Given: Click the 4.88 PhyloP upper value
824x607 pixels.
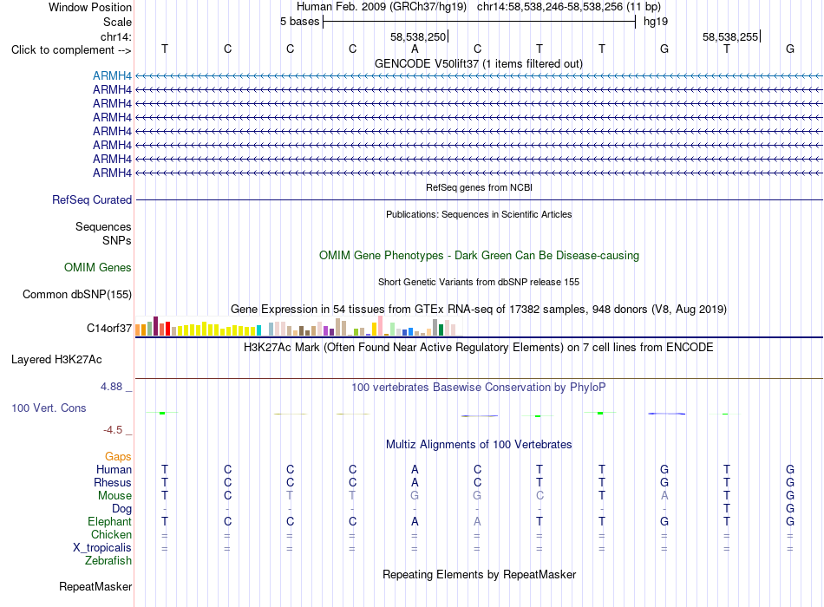Looking at the screenshot, I should pos(111,387).
